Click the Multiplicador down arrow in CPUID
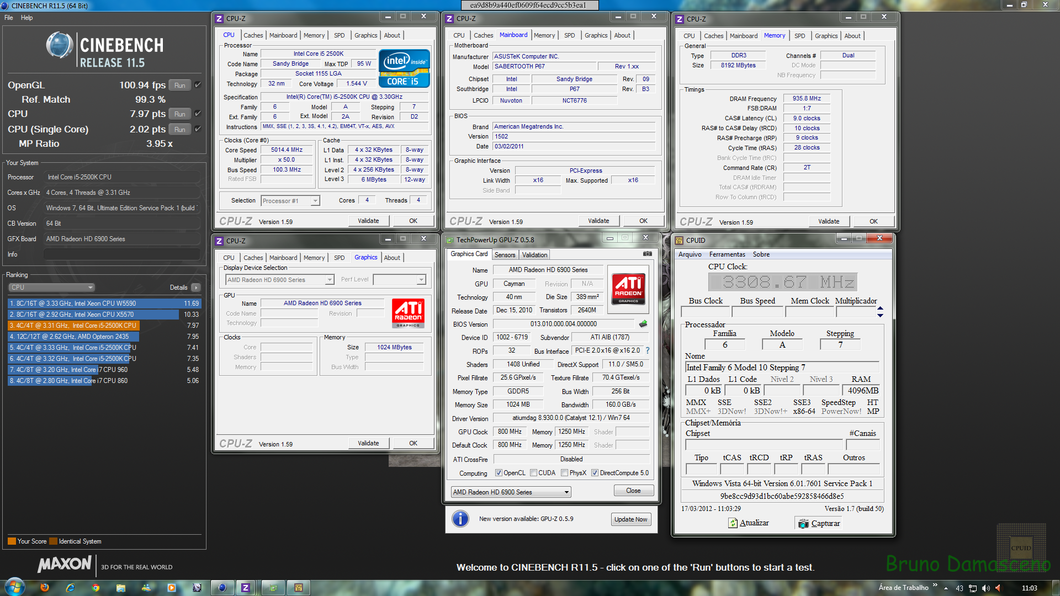 pos(880,315)
